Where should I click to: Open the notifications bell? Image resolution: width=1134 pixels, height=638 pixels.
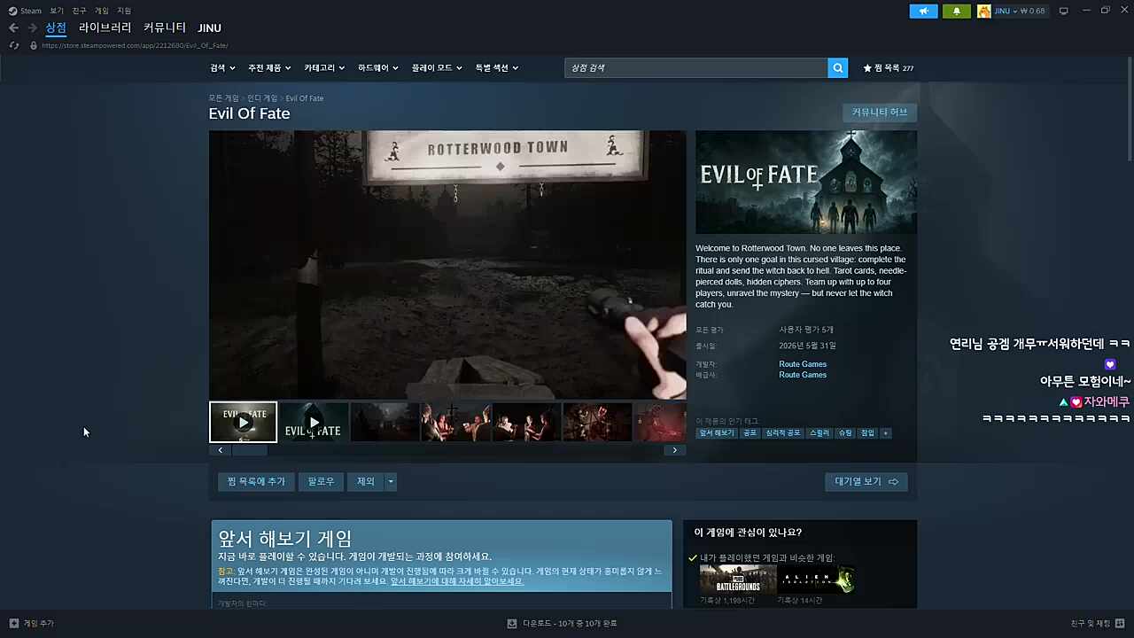957,11
